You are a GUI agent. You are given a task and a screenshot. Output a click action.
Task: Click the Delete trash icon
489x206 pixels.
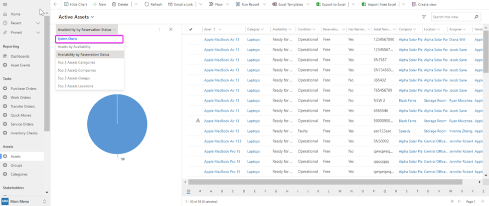[114, 4]
